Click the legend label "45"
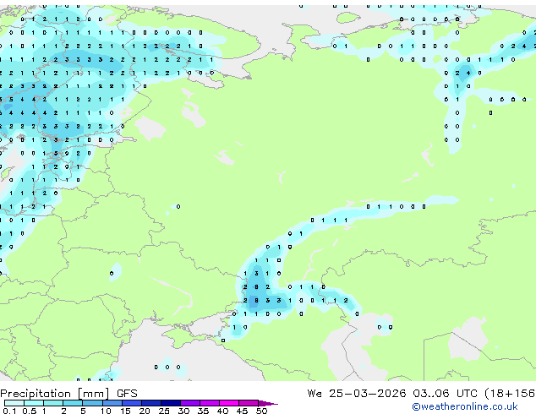The height and width of the screenshot is (414, 536). coord(242,411)
